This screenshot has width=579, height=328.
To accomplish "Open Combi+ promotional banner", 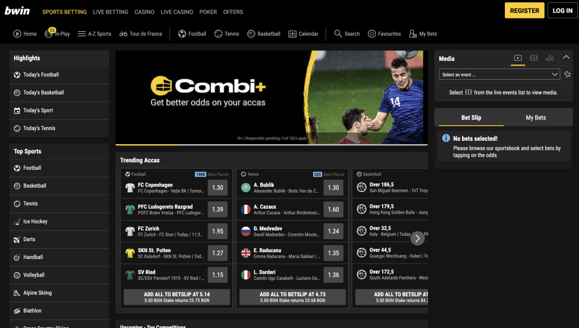I will click(x=271, y=97).
